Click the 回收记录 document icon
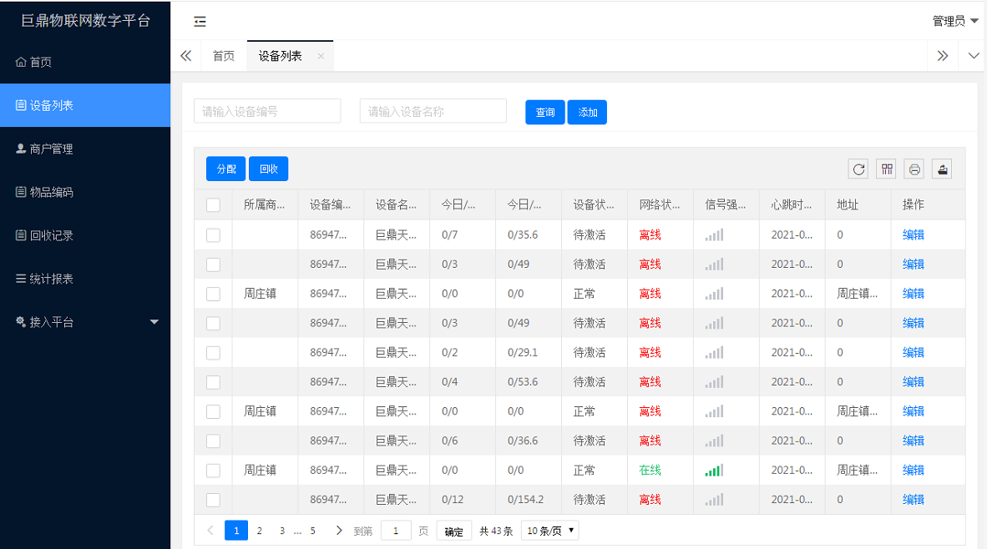Screen dimensions: 987x549 [21, 234]
